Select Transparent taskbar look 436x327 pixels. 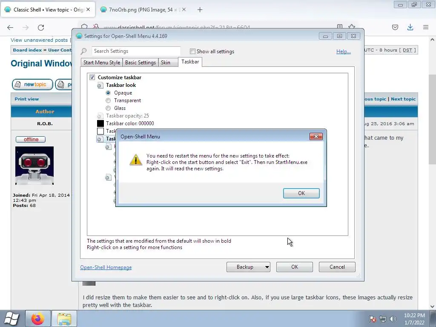[108, 100]
